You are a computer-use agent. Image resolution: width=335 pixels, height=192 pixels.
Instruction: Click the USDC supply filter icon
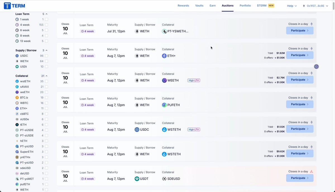17,56
